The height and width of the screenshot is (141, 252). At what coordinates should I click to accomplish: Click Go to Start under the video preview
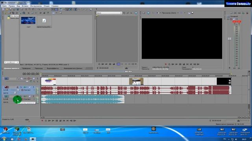[187, 64]
